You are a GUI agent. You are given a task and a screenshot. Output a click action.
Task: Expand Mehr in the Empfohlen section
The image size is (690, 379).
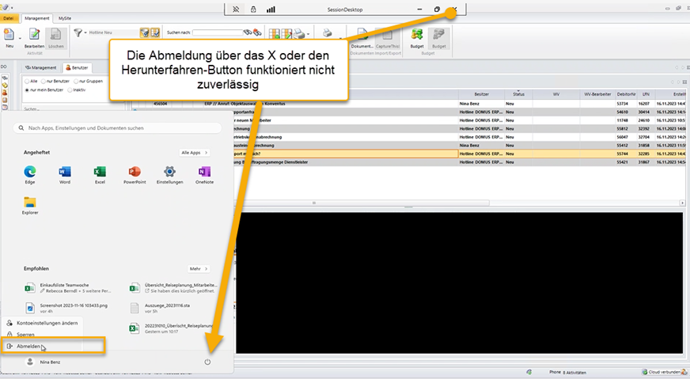(199, 268)
